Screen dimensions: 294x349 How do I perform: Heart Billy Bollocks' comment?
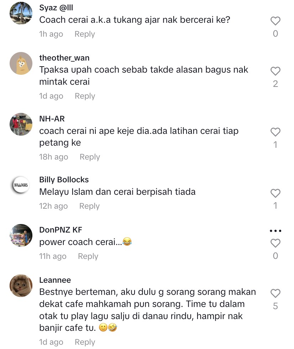275,193
